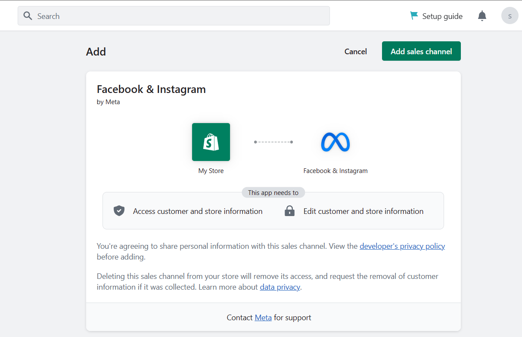Image resolution: width=522 pixels, height=337 pixels.
Task: Click the 'Add' page title
Action: click(x=96, y=52)
